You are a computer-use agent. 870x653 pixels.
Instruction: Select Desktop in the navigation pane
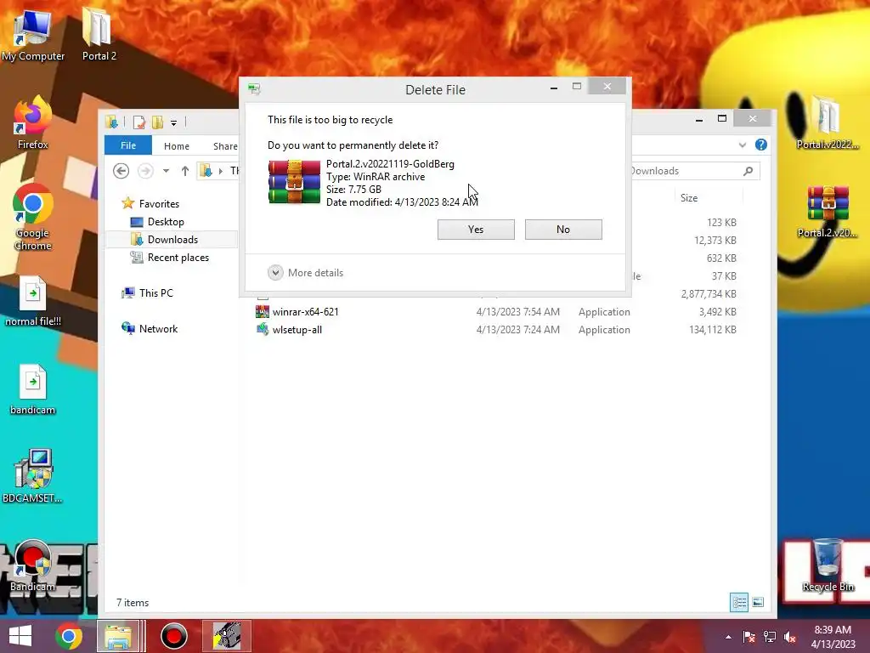coord(166,222)
